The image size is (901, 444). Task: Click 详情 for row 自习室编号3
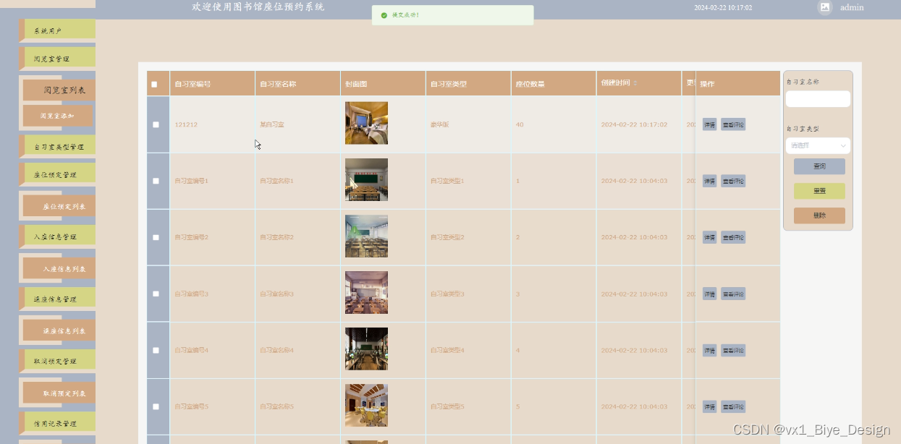coord(710,294)
